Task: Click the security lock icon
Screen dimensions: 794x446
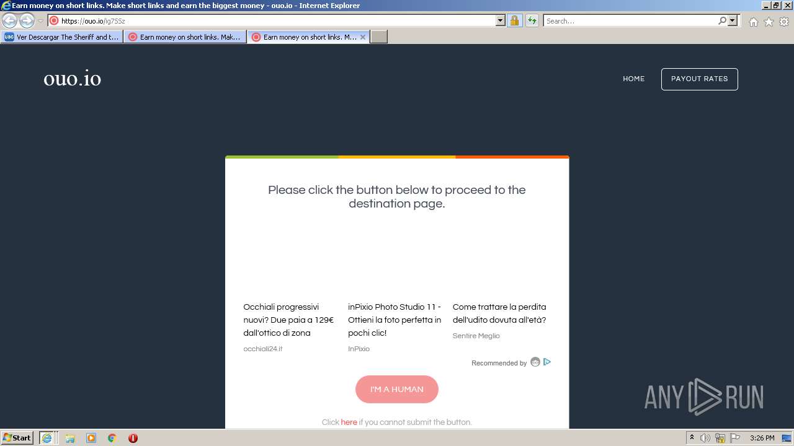Action: [x=514, y=20]
